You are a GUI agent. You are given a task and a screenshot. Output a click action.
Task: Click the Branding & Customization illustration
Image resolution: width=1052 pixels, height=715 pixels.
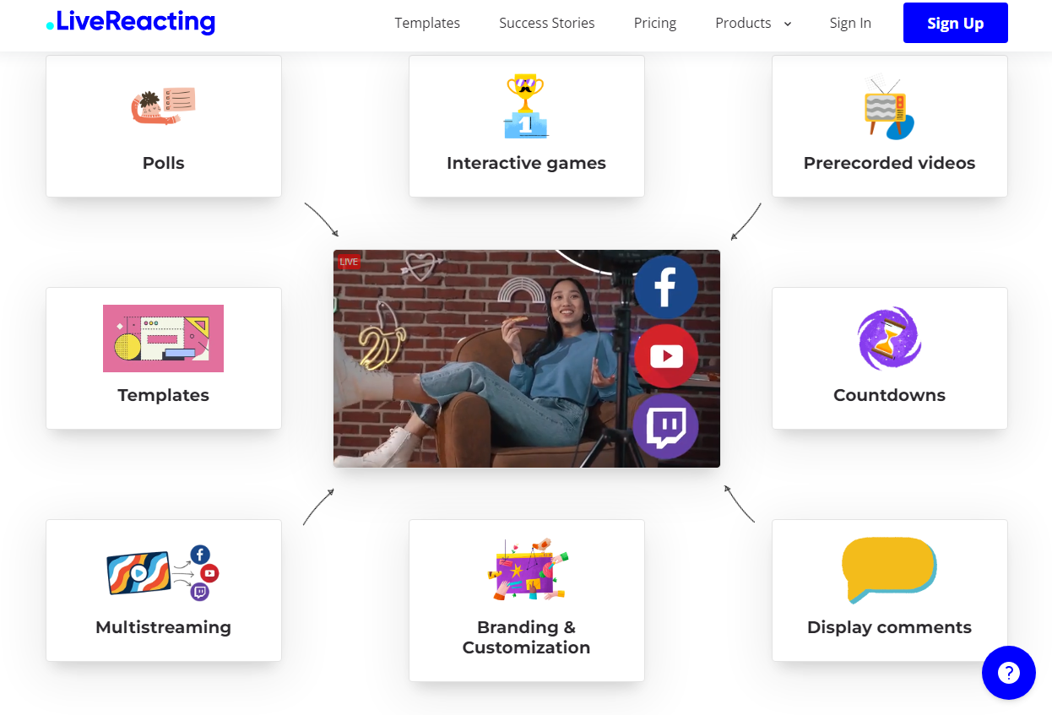526,570
